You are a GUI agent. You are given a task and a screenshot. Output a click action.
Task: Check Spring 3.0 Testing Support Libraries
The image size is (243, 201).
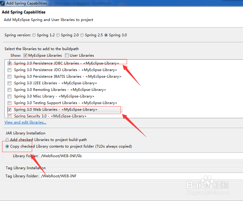[9, 103]
